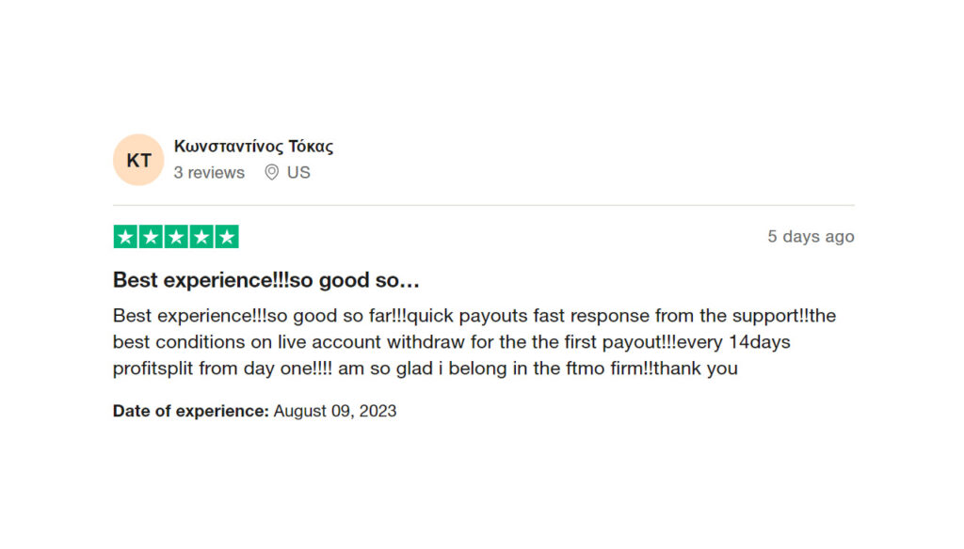Click the review line starting "best conditions"
The image size is (964, 549).
pyautogui.click(x=451, y=342)
